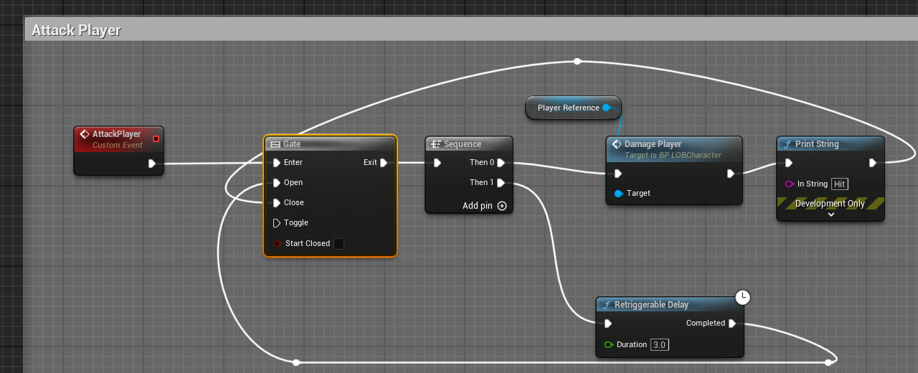Click the Development Only banner
This screenshot has height=373, width=918.
[831, 204]
